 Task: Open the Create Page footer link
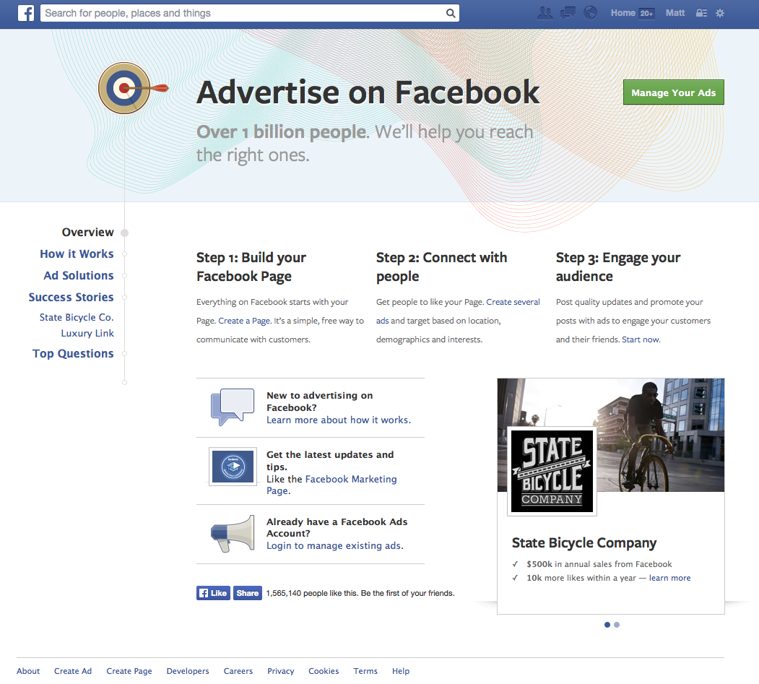coord(129,671)
